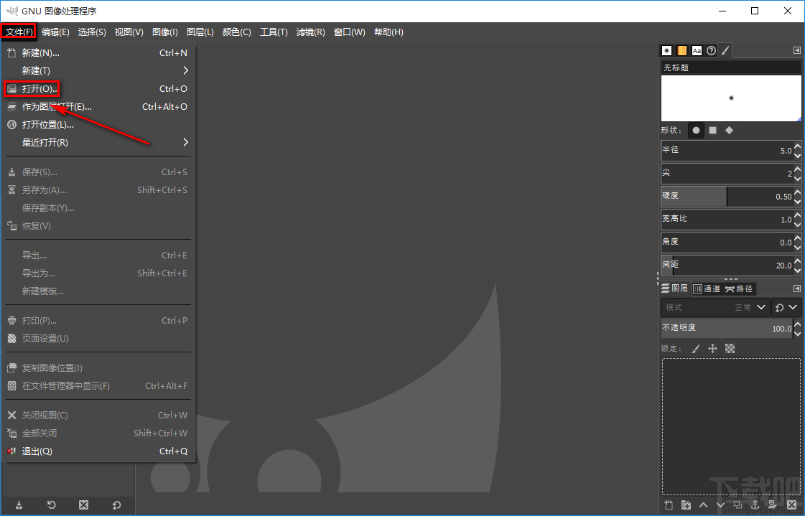Raise the layer with up arrow
Image resolution: width=805 pixels, height=516 pixels.
click(x=703, y=505)
